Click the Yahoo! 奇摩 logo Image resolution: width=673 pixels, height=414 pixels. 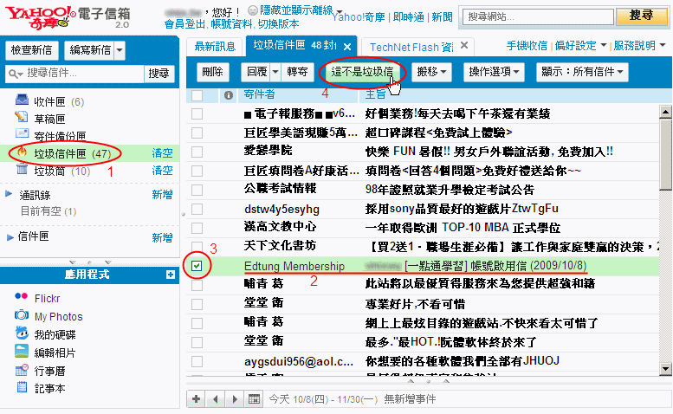41,17
